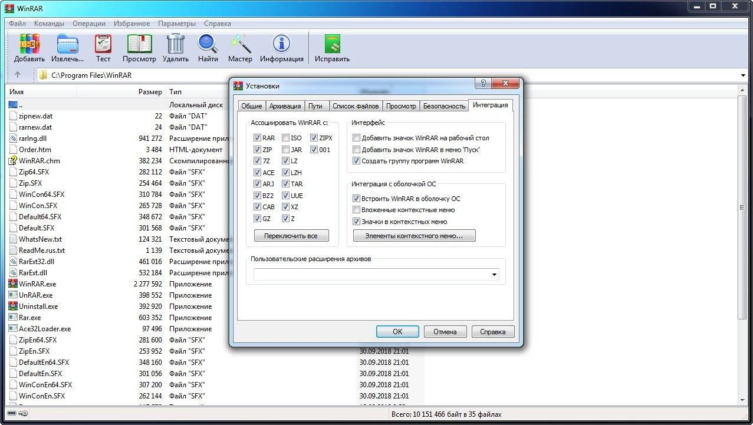Switch to the Архивация tab
The height and width of the screenshot is (425, 753).
pyautogui.click(x=285, y=106)
